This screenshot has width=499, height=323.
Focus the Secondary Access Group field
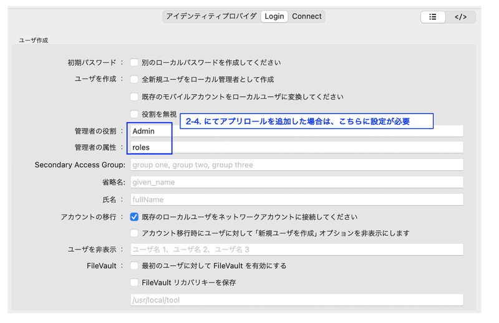pyautogui.click(x=297, y=165)
